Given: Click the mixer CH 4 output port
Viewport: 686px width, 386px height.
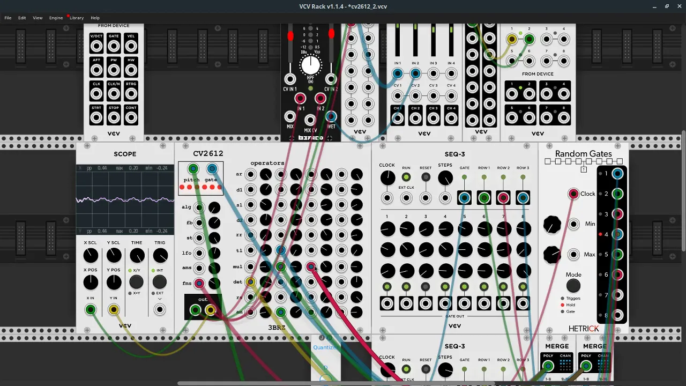Looking at the screenshot, I should coord(451,119).
